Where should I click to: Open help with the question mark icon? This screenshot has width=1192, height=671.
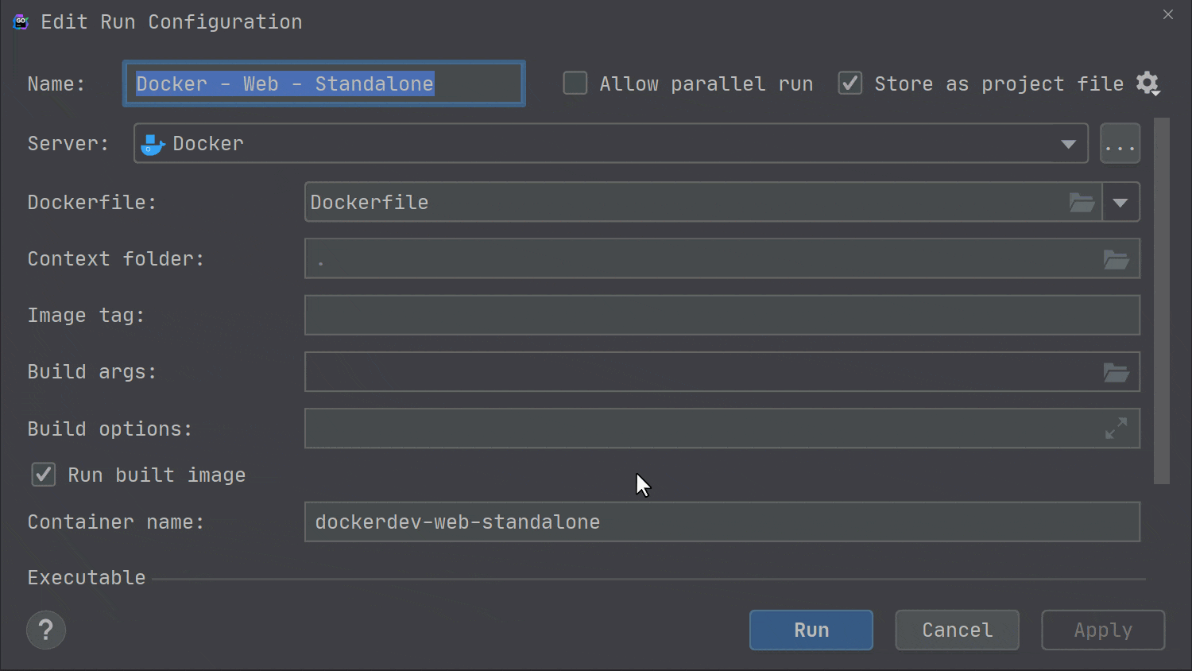pyautogui.click(x=45, y=630)
